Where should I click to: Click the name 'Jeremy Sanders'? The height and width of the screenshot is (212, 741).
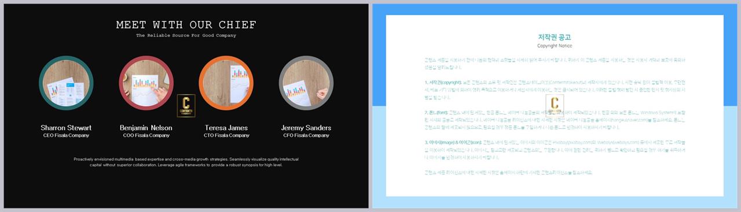(x=306, y=128)
